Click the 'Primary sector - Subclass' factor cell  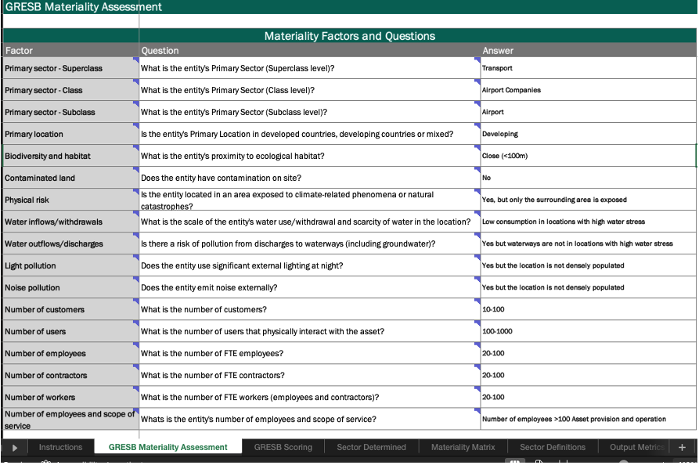[71, 112]
